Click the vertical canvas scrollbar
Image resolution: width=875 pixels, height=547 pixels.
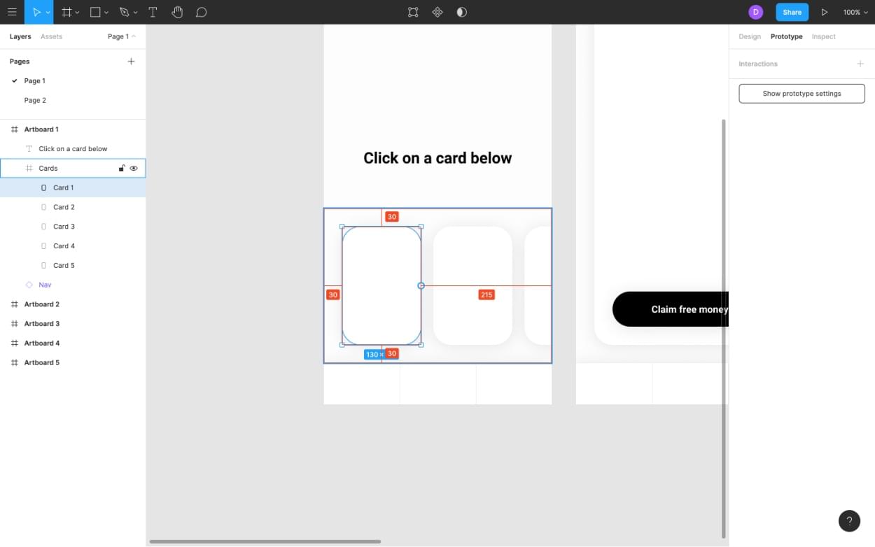click(x=724, y=329)
